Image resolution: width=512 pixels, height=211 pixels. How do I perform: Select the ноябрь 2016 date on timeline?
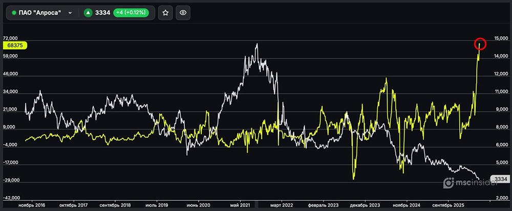32,205
